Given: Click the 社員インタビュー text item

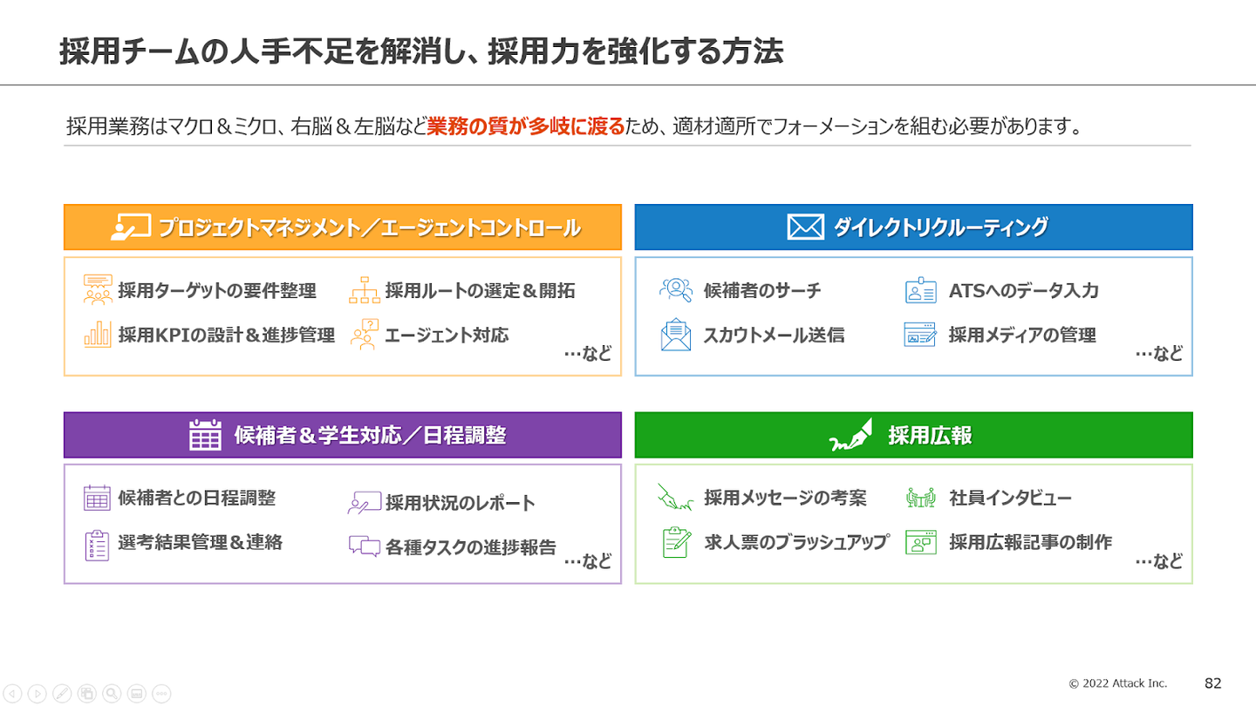Looking at the screenshot, I should pos(1010,499).
